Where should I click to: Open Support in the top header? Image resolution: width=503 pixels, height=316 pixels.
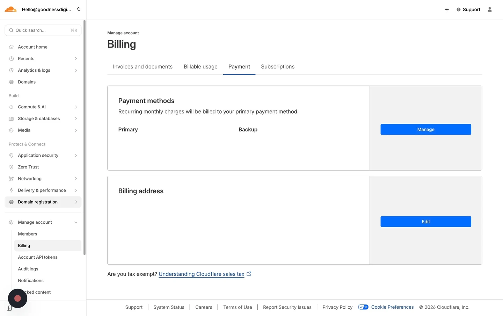pos(468,9)
